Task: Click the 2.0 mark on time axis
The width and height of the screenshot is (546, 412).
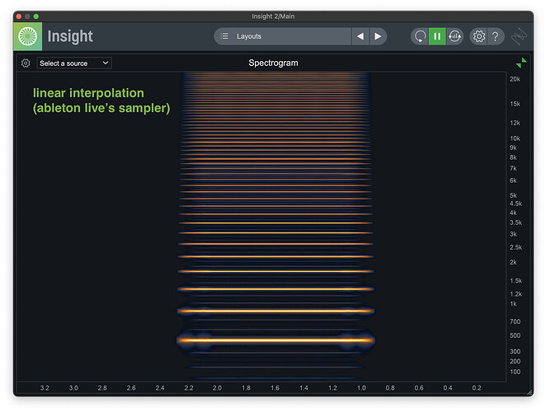Action: coord(217,387)
